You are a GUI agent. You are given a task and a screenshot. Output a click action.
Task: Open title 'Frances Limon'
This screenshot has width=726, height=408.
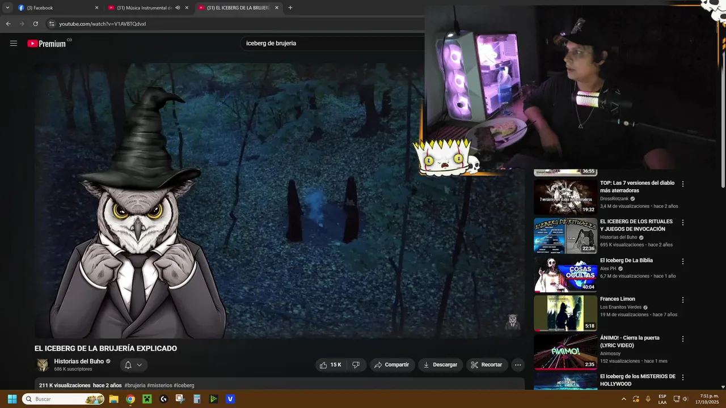618,299
